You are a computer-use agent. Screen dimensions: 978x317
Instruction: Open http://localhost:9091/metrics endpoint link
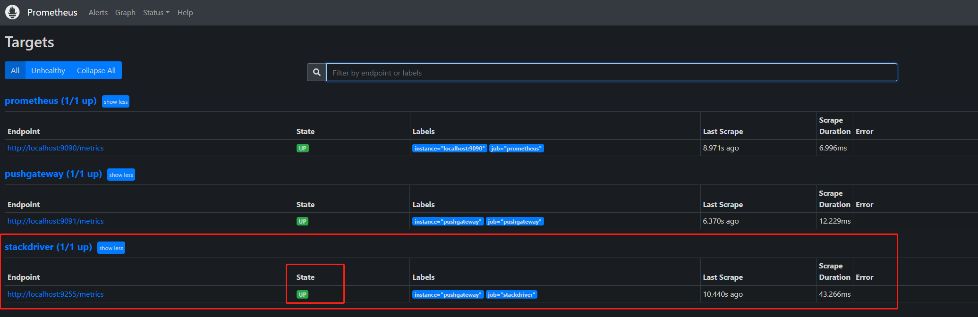(56, 221)
